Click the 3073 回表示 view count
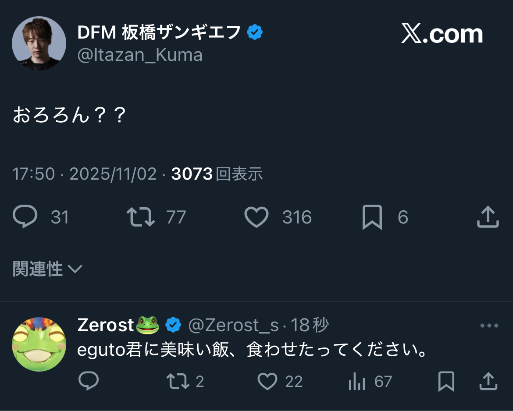The width and height of the screenshot is (513, 411). click(x=217, y=174)
